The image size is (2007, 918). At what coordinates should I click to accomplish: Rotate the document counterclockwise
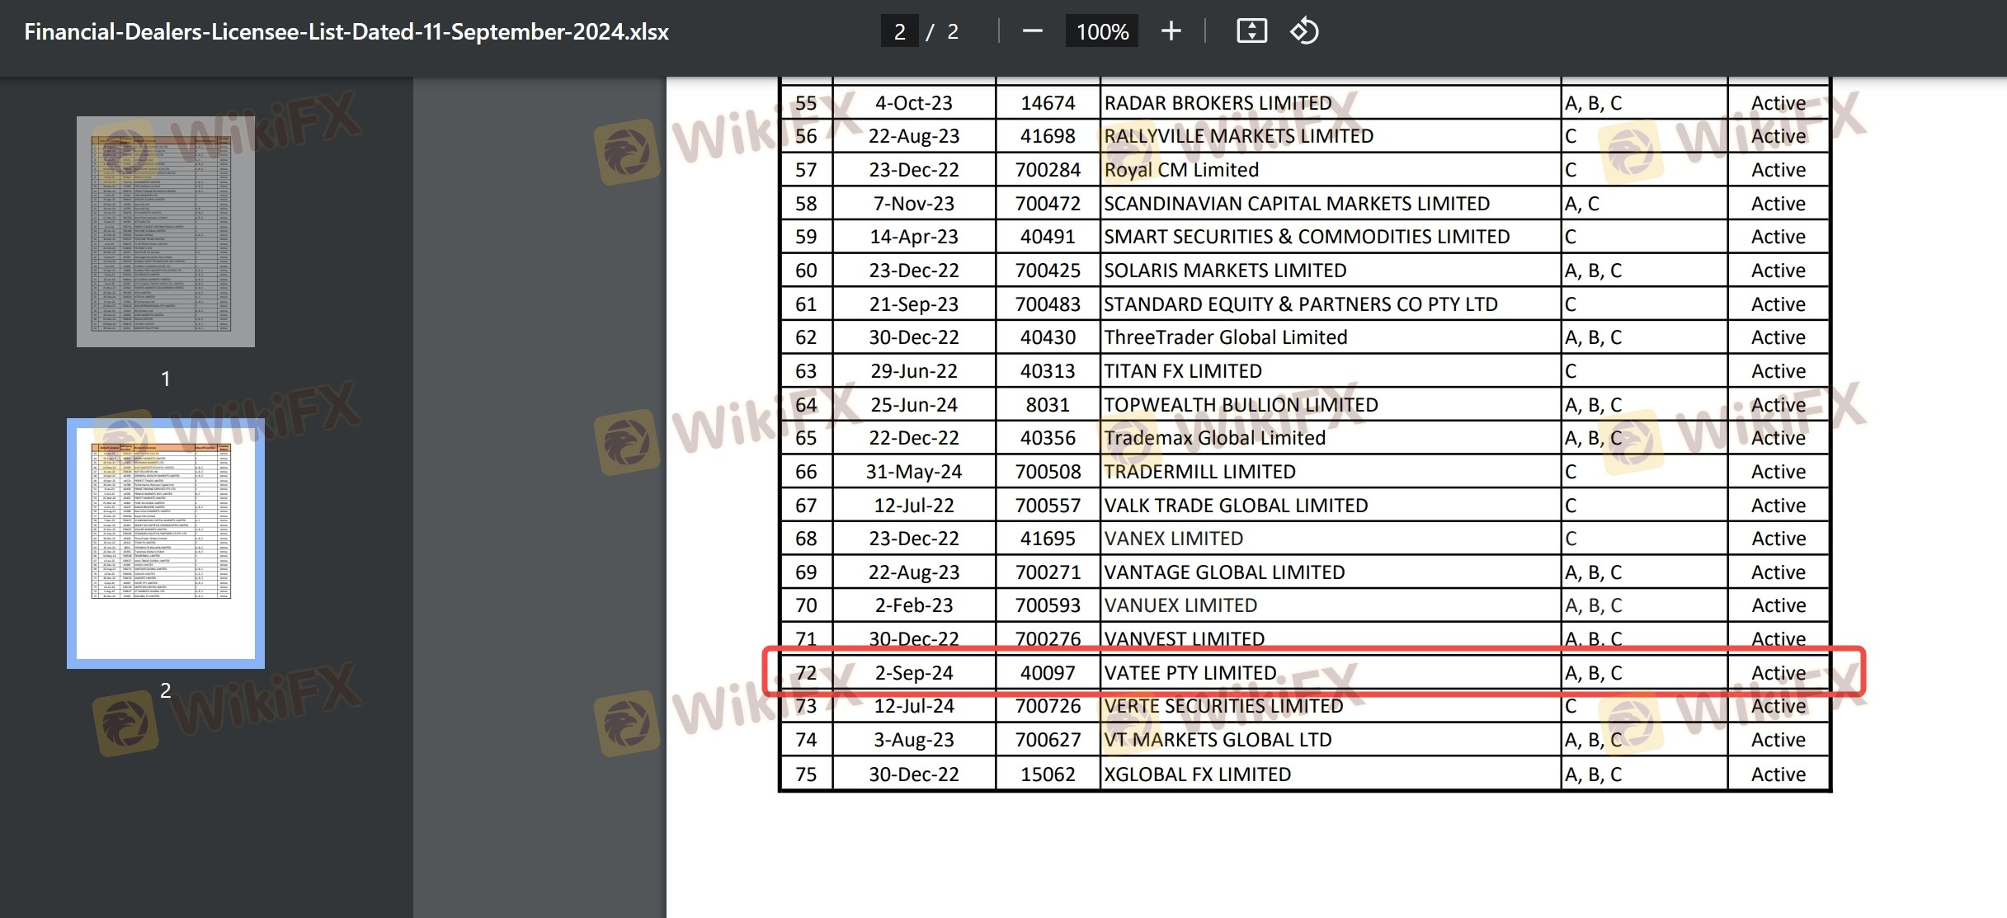point(1304,31)
